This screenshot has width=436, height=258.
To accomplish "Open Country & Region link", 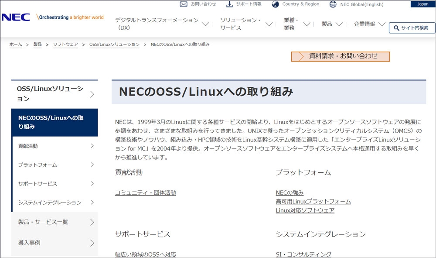I will coord(300,4).
